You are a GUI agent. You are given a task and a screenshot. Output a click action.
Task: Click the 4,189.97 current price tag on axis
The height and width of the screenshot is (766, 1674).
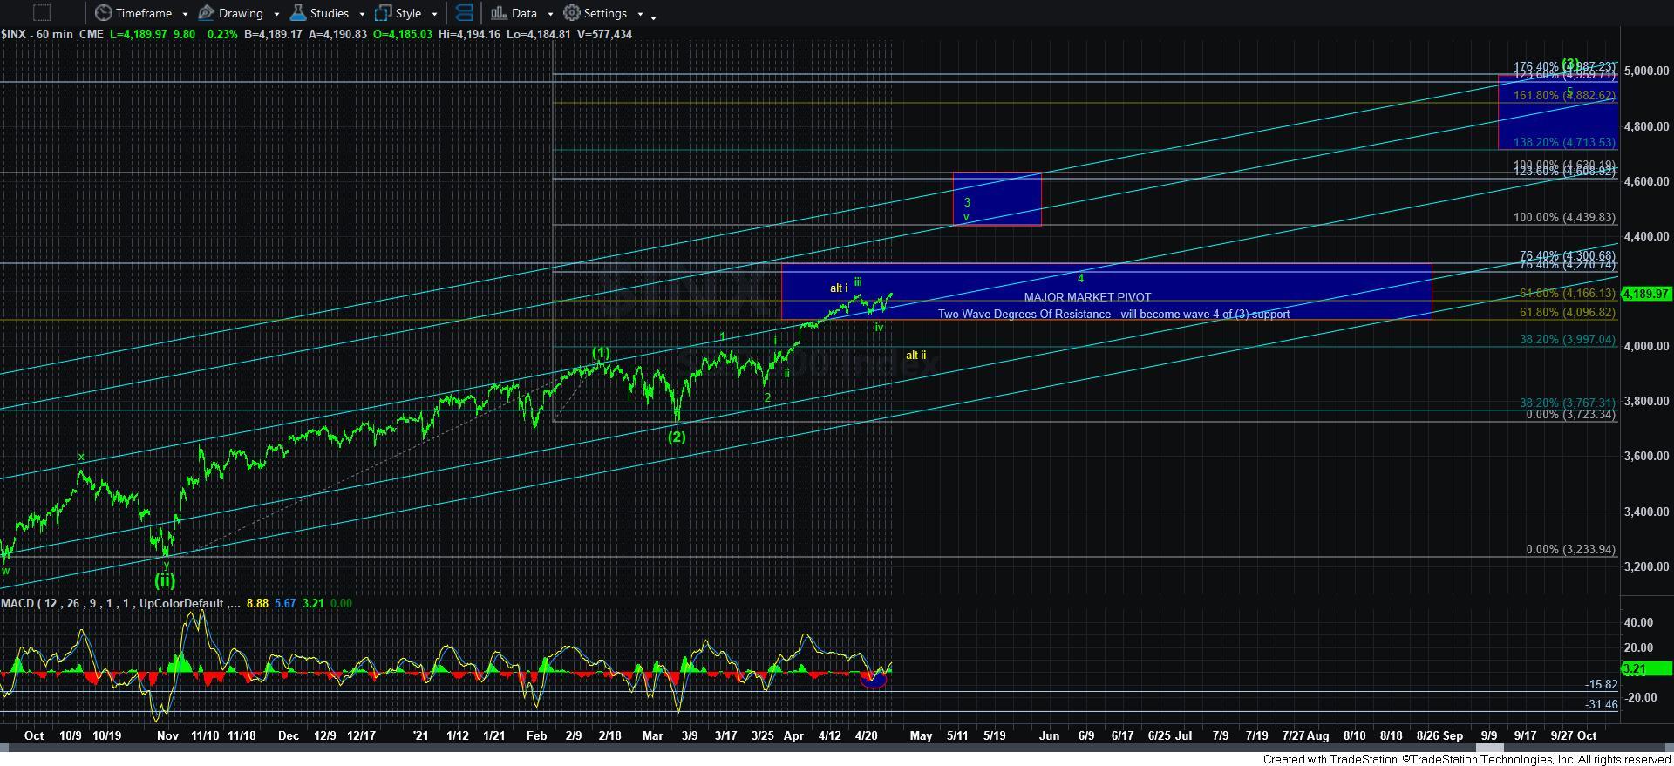[1647, 294]
